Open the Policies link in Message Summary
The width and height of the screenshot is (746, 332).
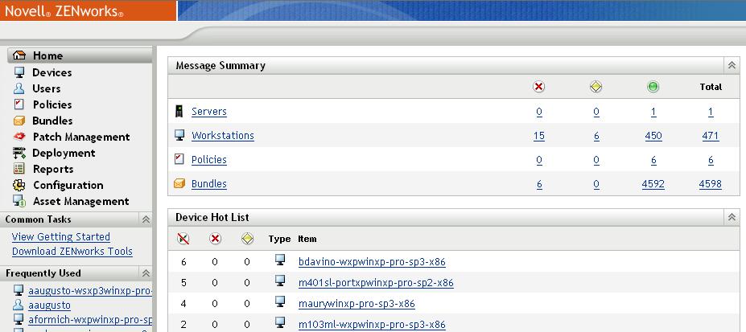[209, 160]
